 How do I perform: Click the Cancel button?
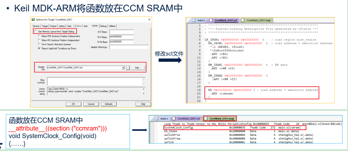coord(91,104)
